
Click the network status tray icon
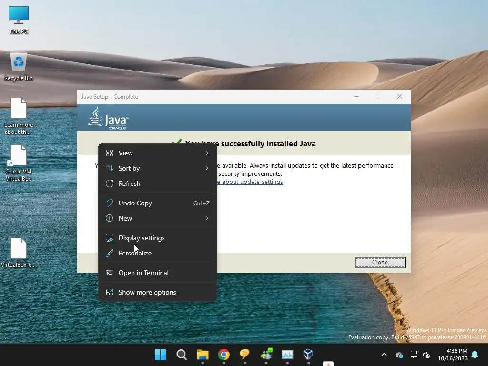pos(414,355)
